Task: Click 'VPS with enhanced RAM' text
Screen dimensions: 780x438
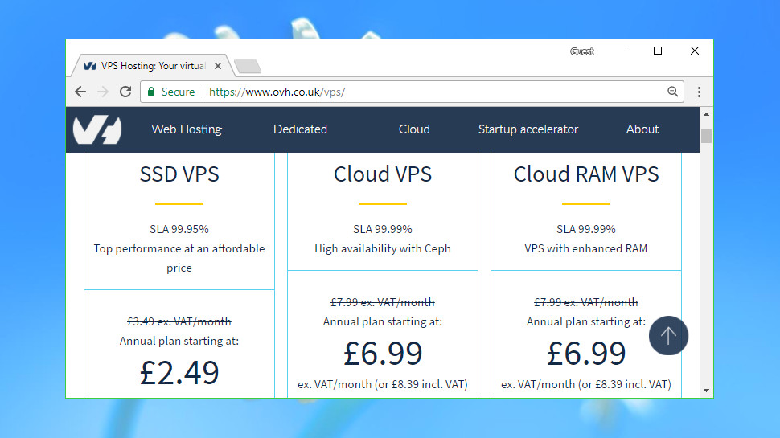Action: (586, 248)
